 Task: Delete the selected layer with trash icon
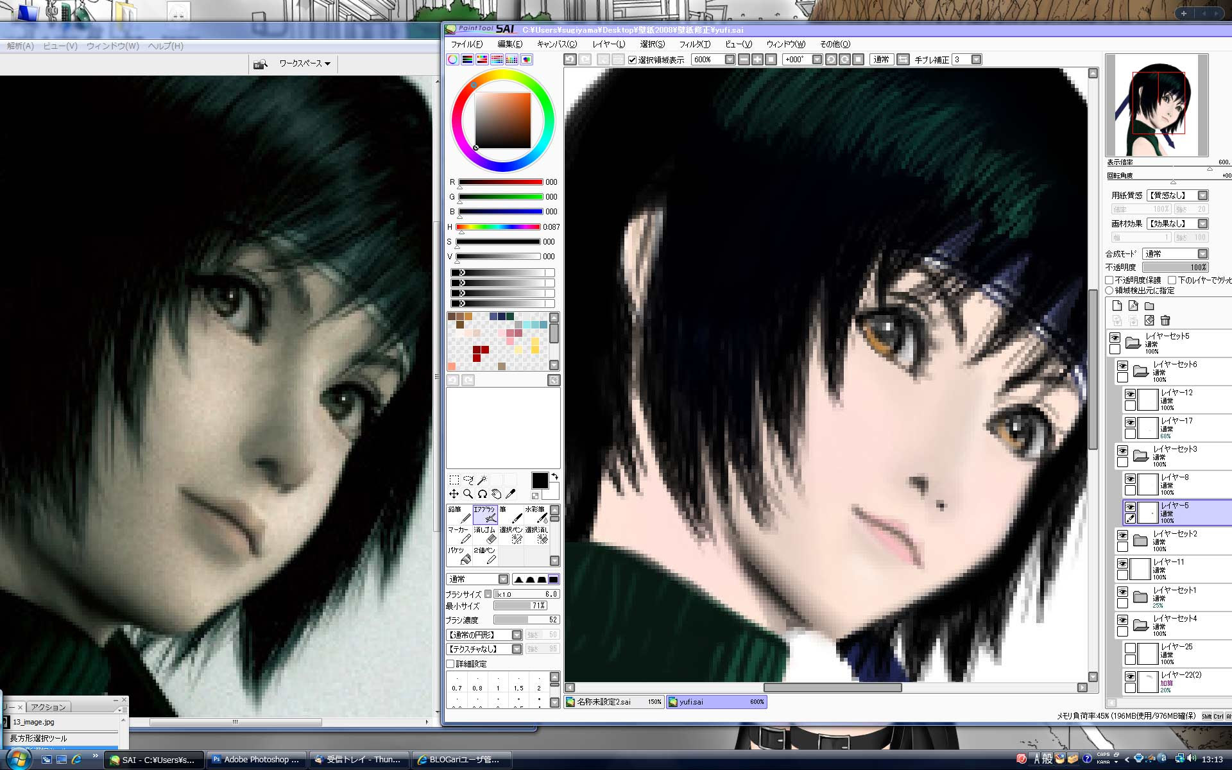(1165, 320)
